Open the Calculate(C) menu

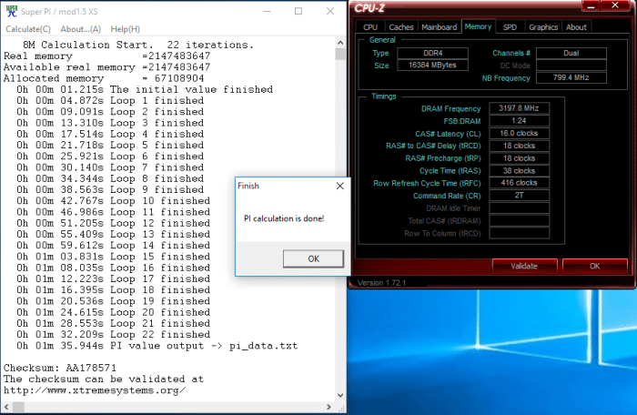28,29
